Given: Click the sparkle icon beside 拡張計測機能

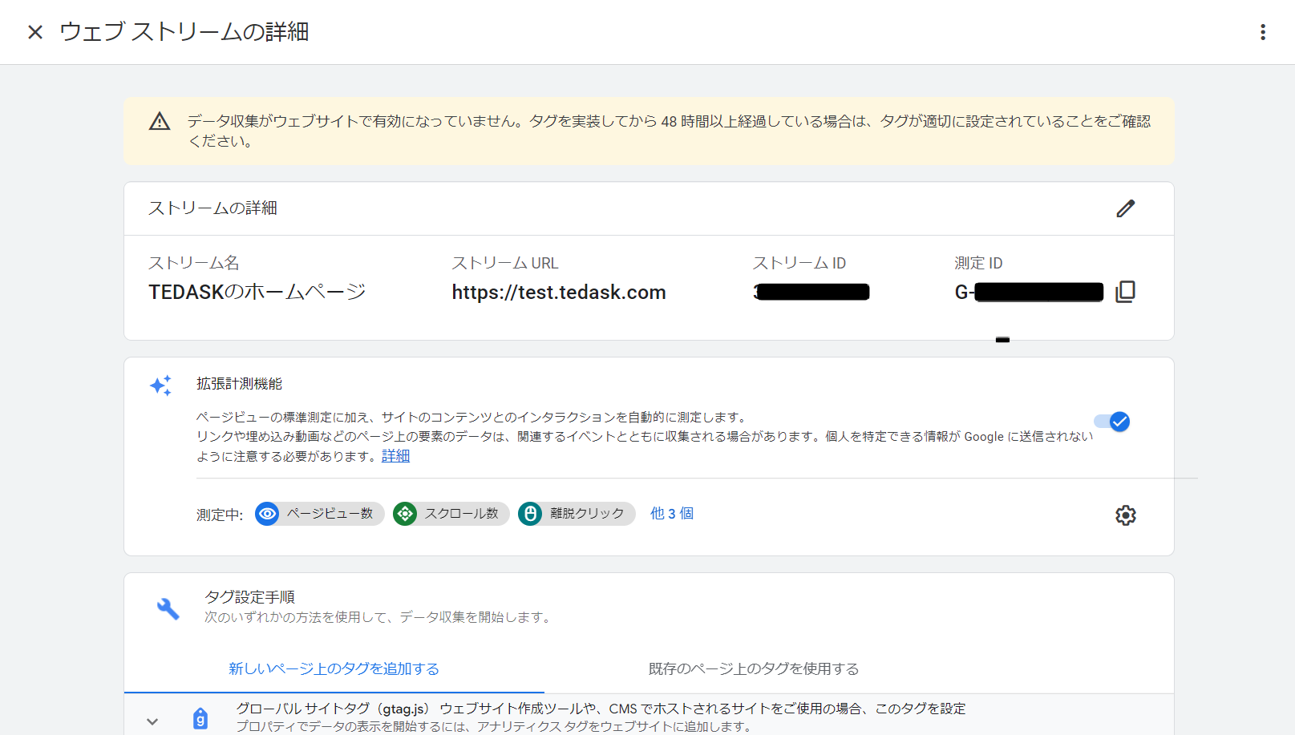Looking at the screenshot, I should point(160,386).
